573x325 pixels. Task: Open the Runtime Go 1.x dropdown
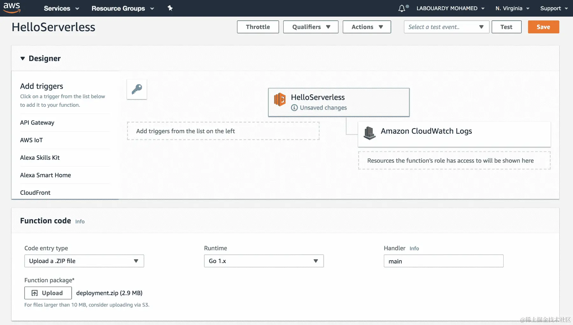click(x=264, y=261)
